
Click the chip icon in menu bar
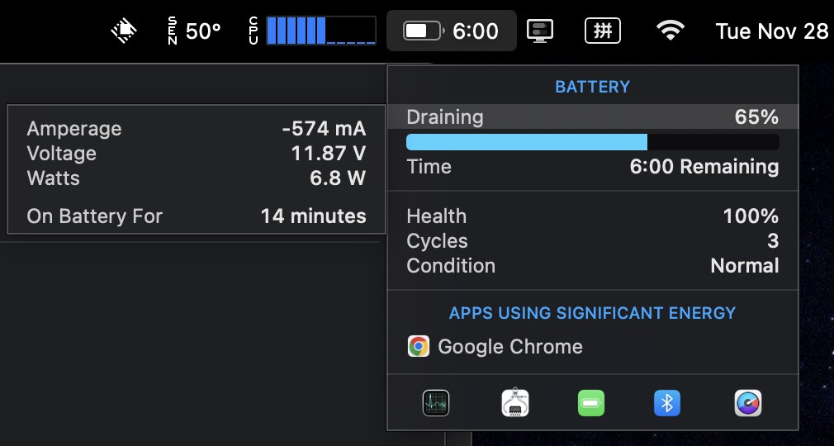(x=124, y=31)
